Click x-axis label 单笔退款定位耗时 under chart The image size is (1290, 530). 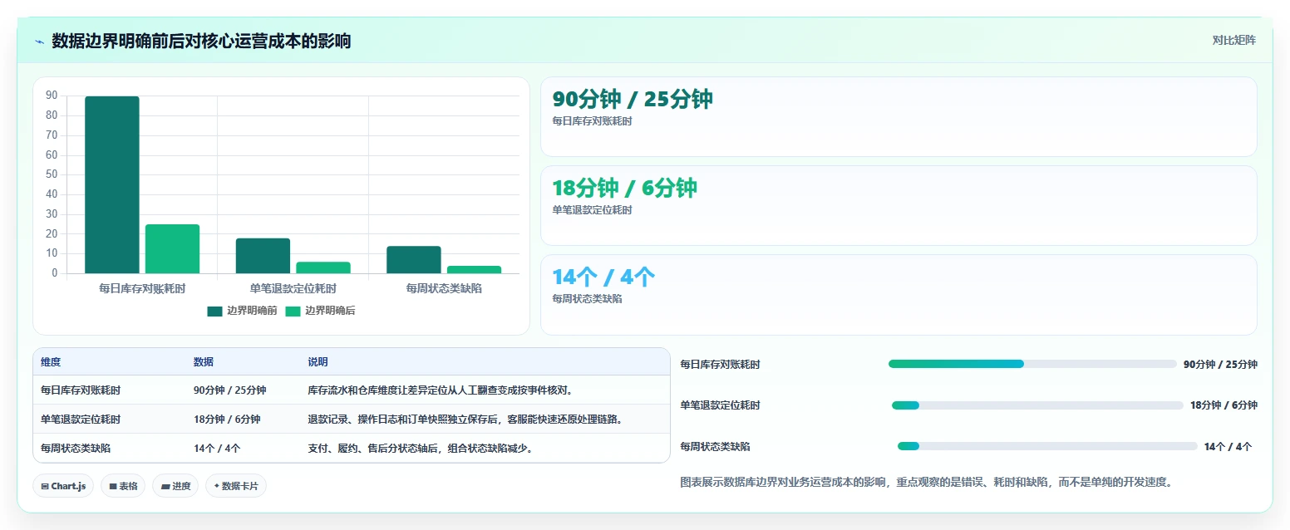tap(293, 288)
